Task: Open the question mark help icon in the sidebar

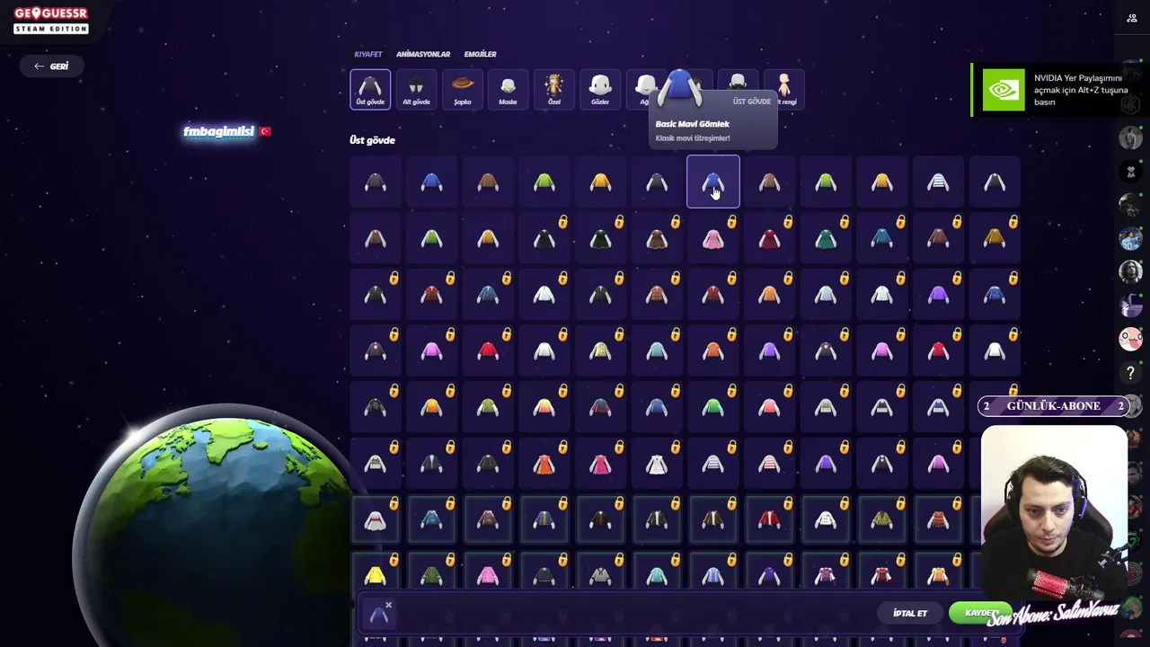Action: coord(1131,372)
